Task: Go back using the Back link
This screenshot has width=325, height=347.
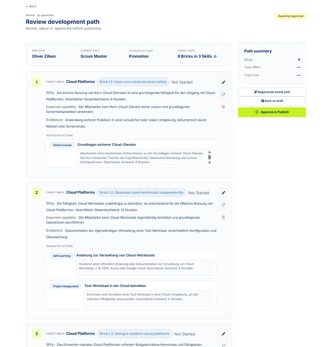Action: coord(31,6)
